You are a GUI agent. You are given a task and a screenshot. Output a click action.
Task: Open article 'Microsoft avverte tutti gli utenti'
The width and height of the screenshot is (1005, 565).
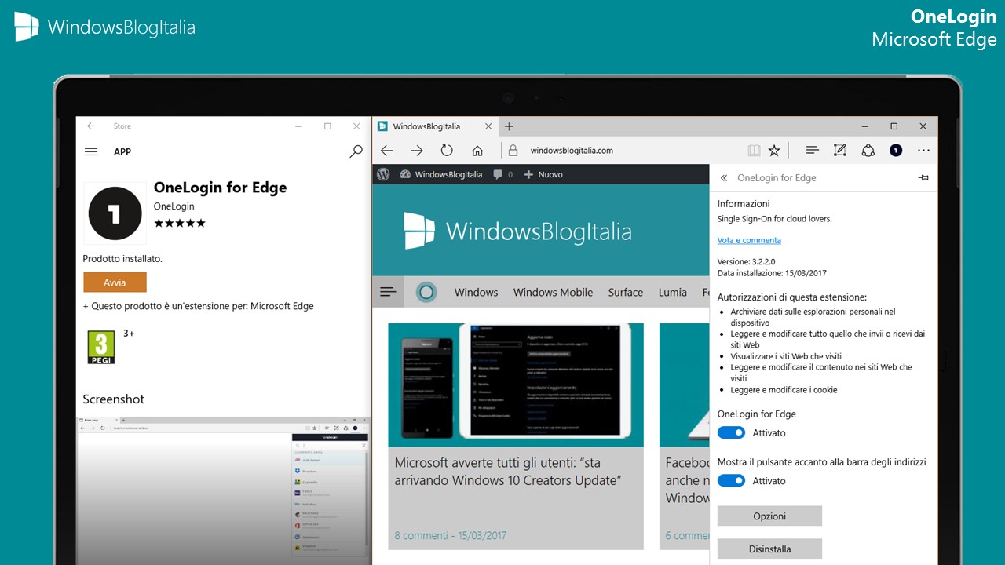click(x=508, y=471)
